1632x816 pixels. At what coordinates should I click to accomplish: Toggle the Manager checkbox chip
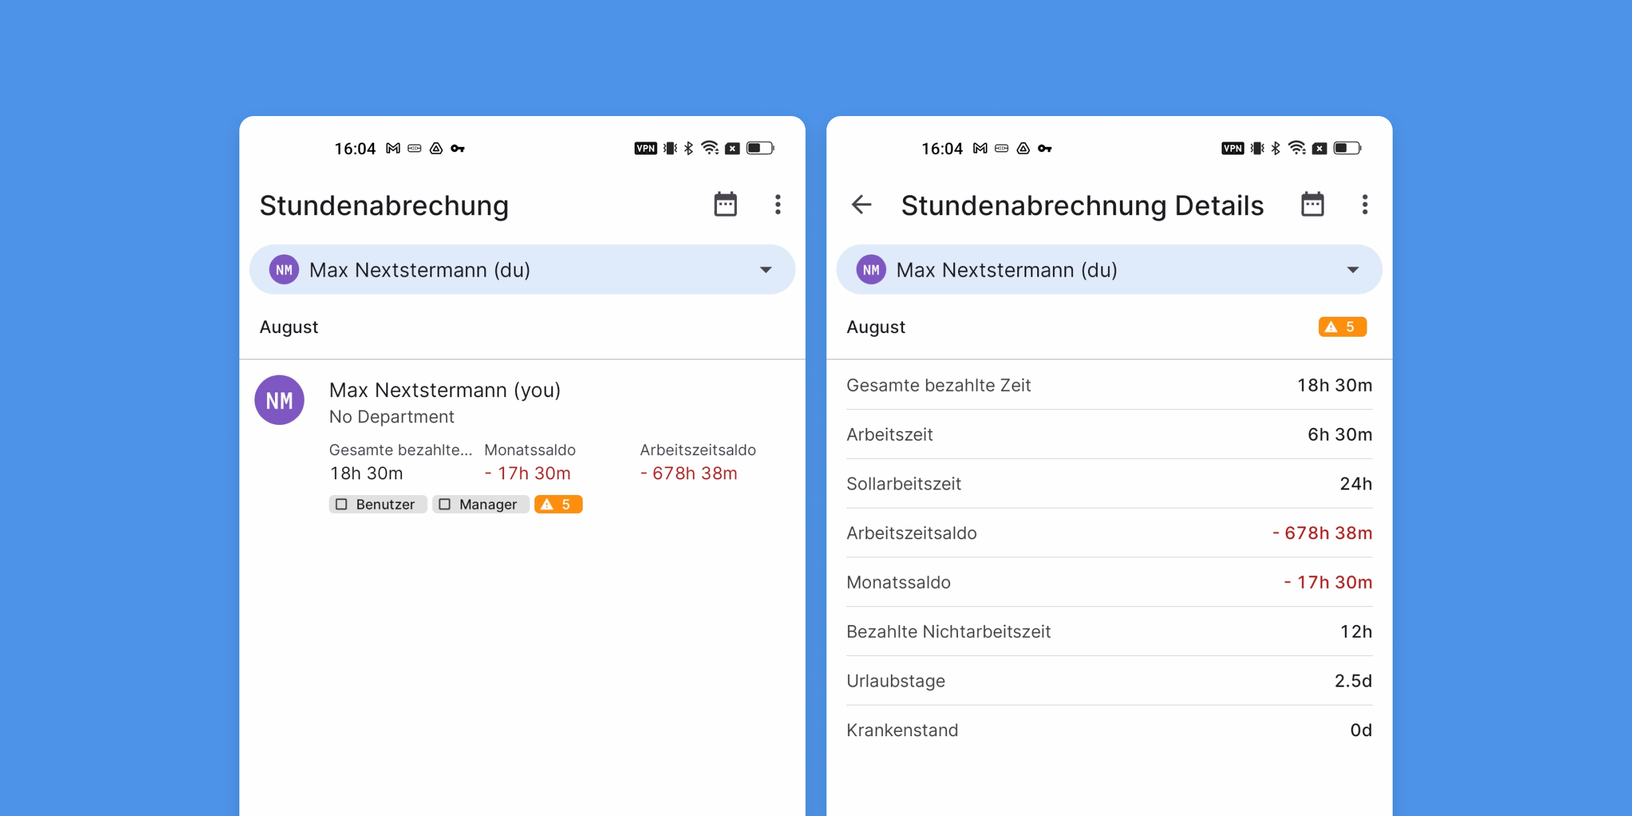click(x=481, y=504)
